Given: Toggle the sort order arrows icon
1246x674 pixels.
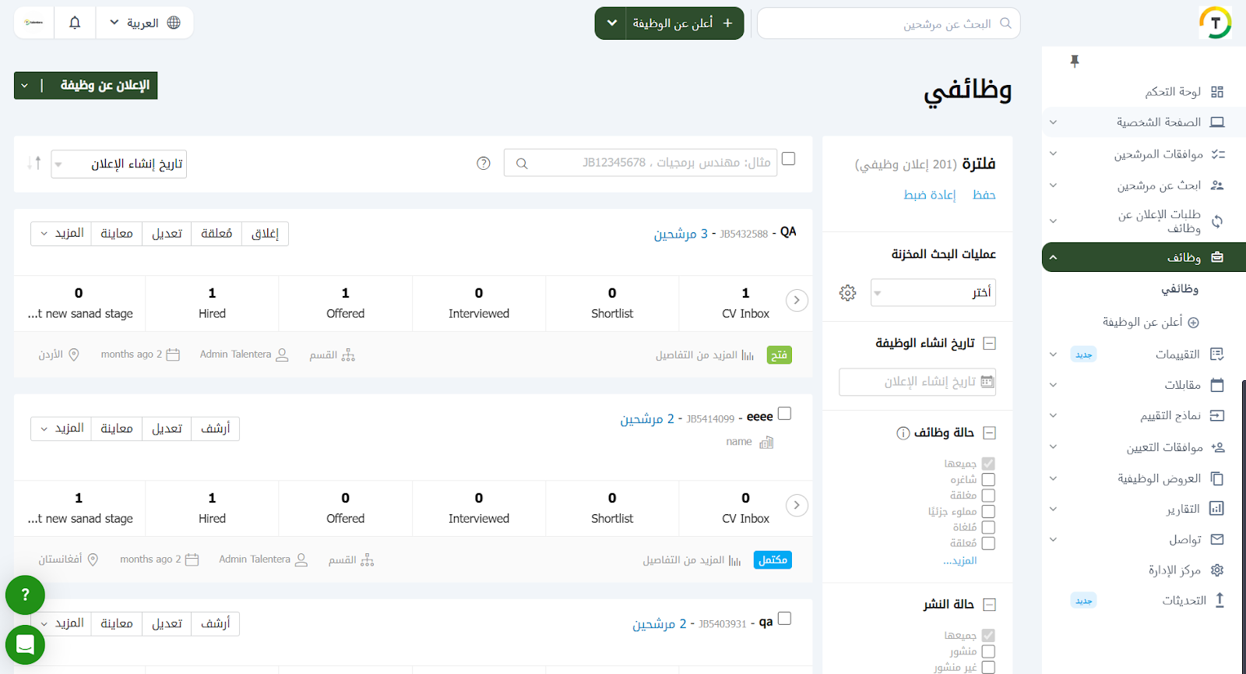Looking at the screenshot, I should (x=33, y=164).
